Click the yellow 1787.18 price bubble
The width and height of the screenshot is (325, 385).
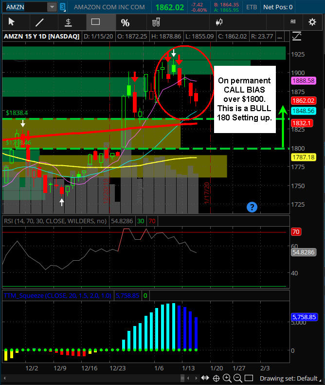(304, 157)
